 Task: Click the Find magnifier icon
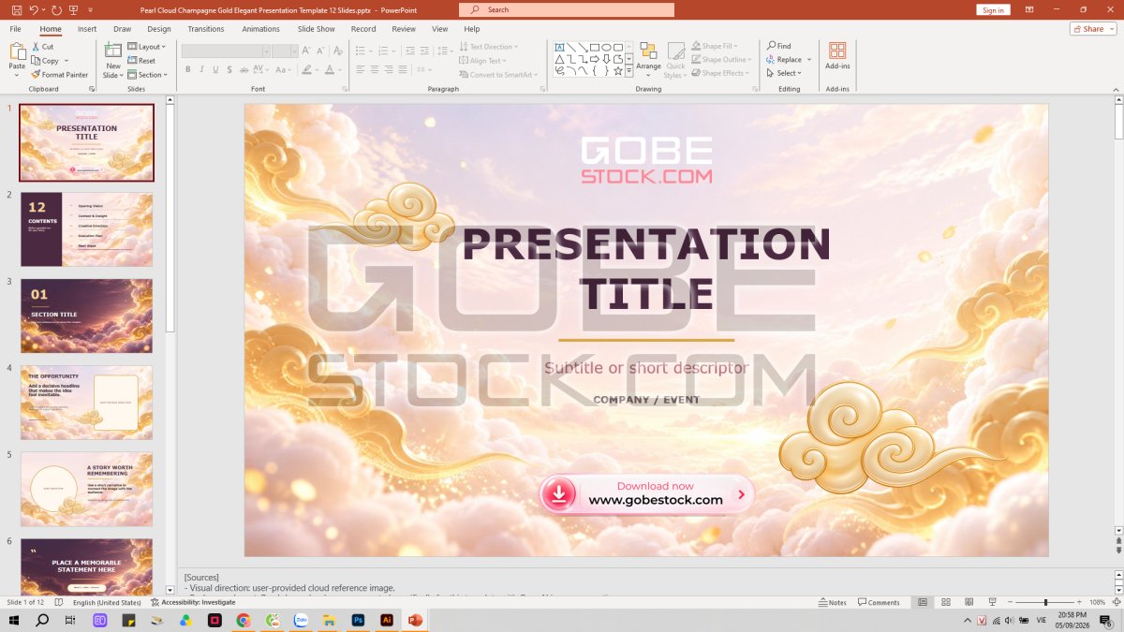tap(771, 46)
